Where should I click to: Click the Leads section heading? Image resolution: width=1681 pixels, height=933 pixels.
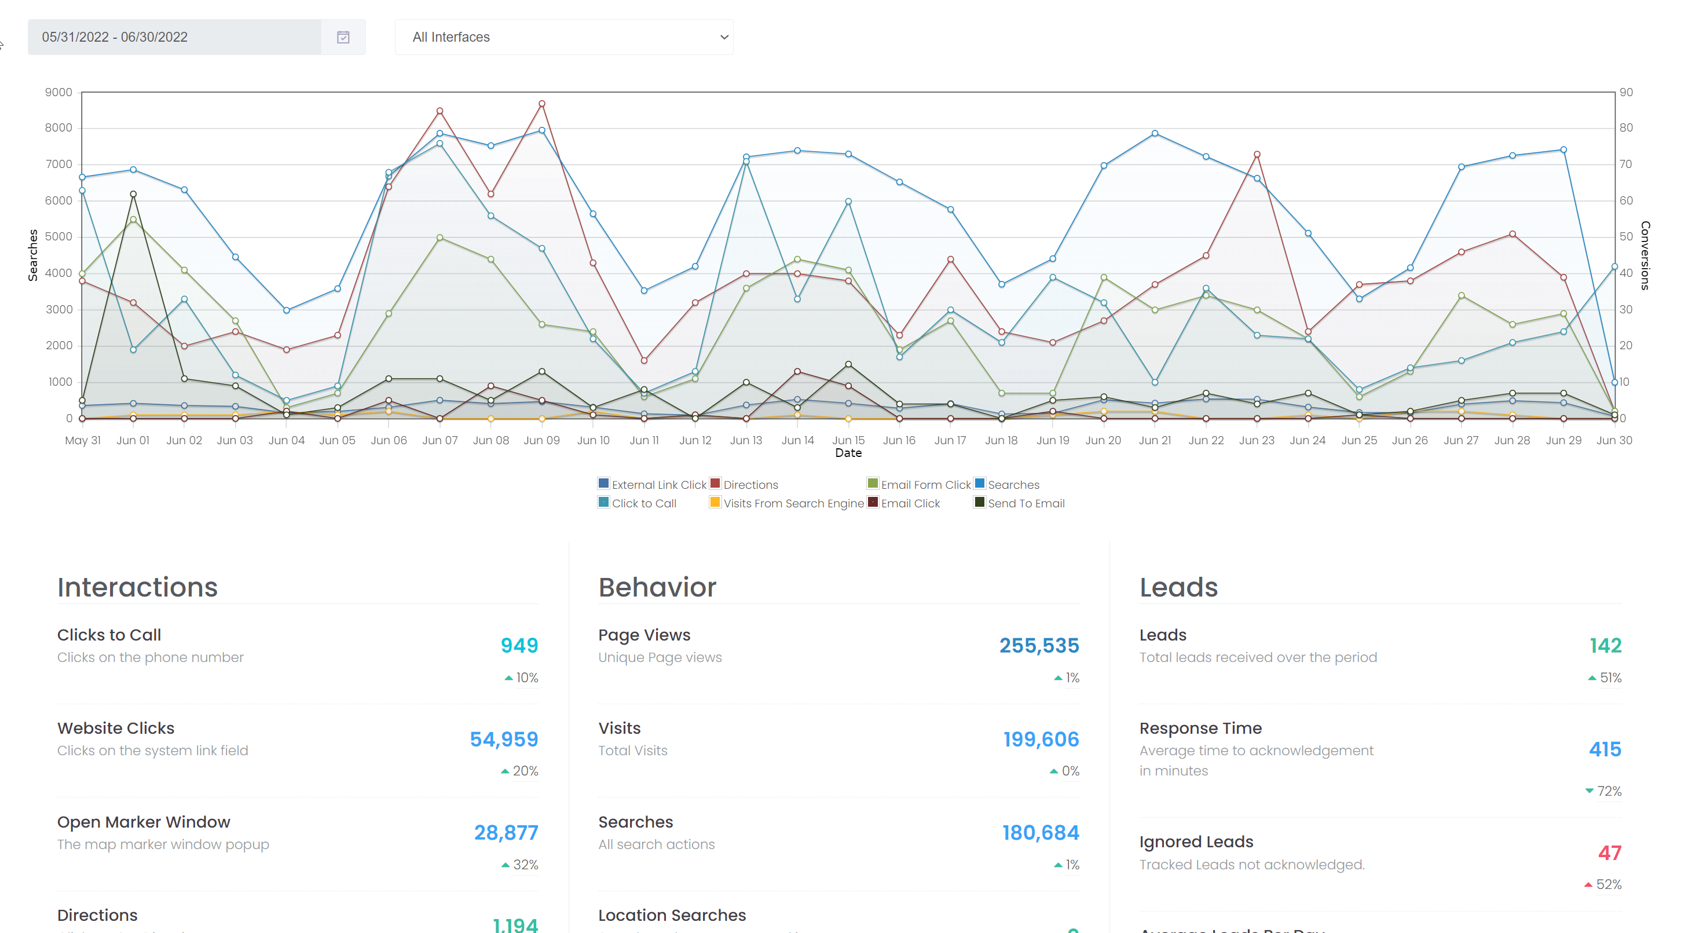coord(1178,587)
